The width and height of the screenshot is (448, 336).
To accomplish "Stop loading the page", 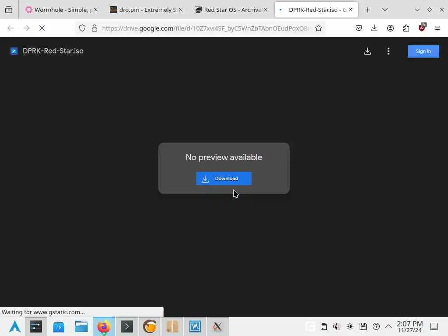I will [x=42, y=28].
